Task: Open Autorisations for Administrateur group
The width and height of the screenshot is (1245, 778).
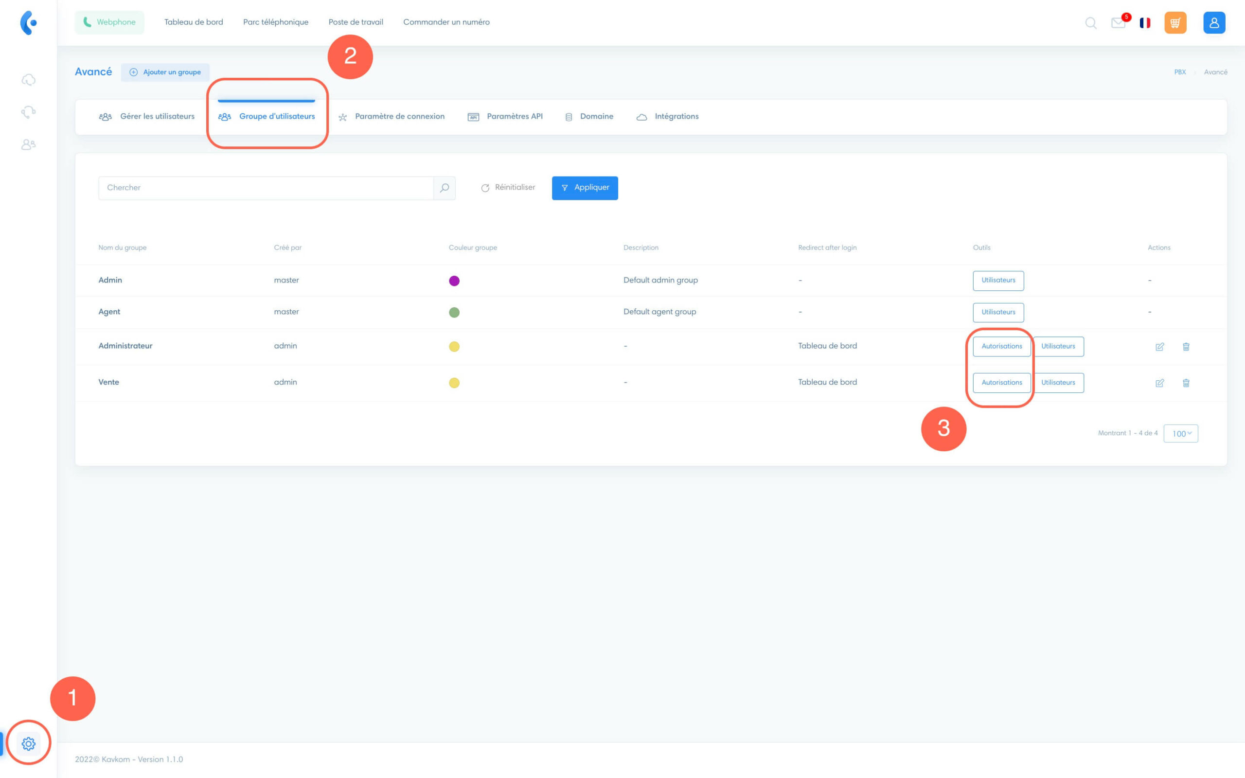Action: click(x=1002, y=346)
